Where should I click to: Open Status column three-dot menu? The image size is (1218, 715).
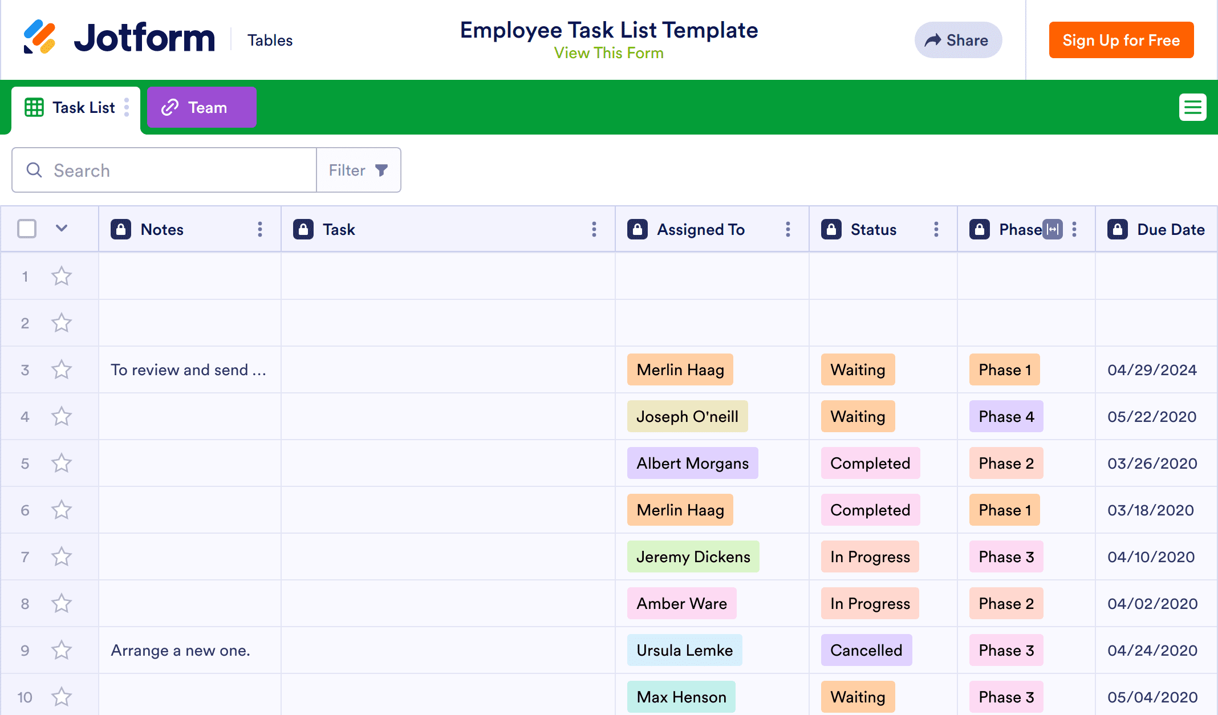(936, 229)
